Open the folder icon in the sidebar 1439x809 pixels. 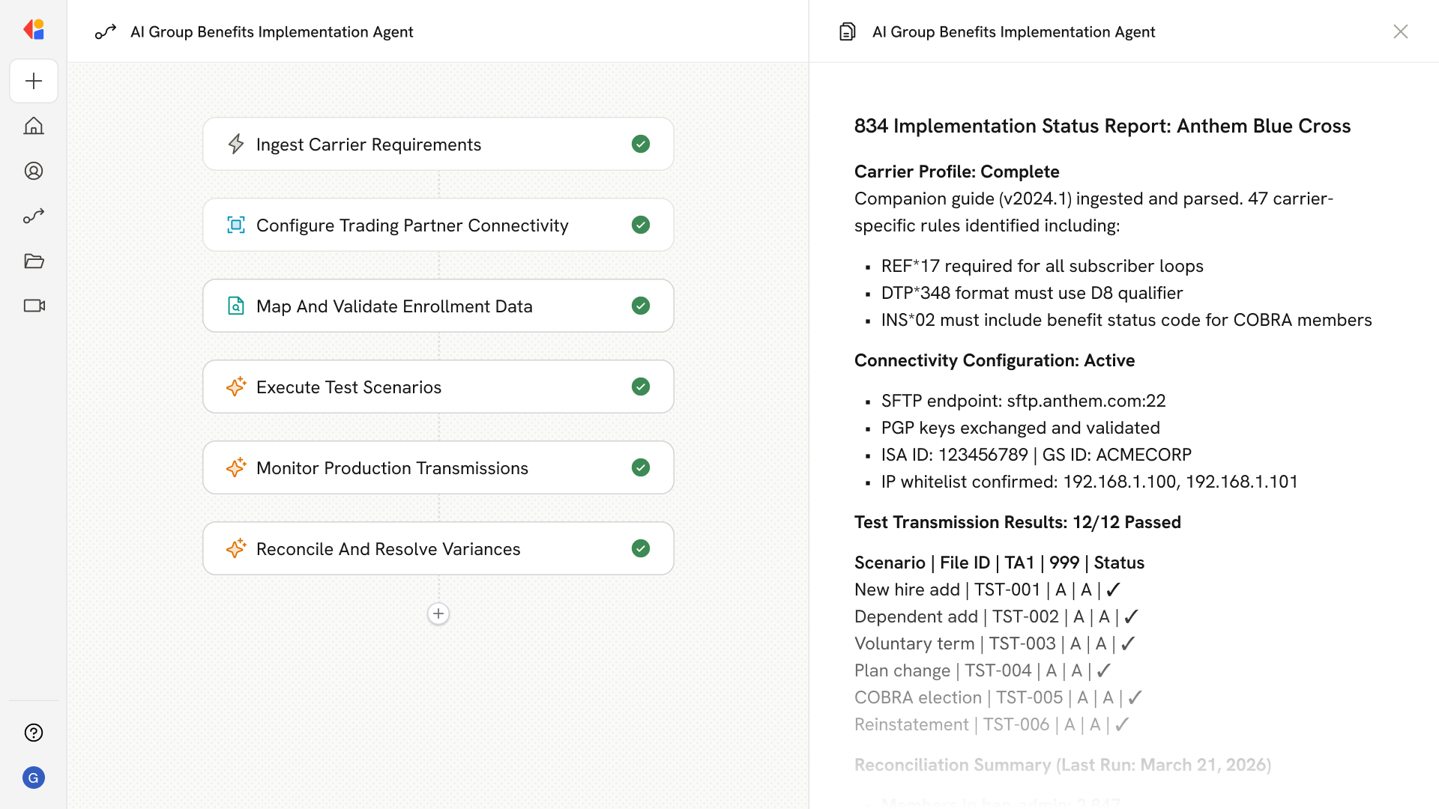click(34, 261)
